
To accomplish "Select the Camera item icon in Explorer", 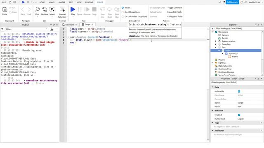I will click(219, 35).
